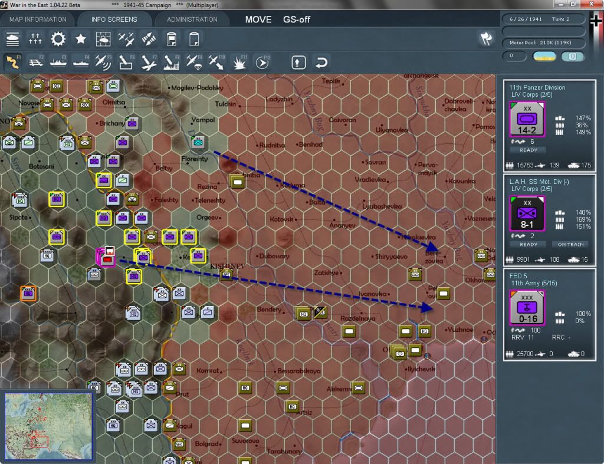Select the orange-outlined HQ counter
The width and height of the screenshot is (604, 464).
pos(28,294)
